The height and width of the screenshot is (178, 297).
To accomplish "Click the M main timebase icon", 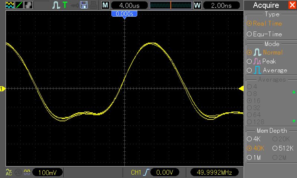I will [105, 5].
